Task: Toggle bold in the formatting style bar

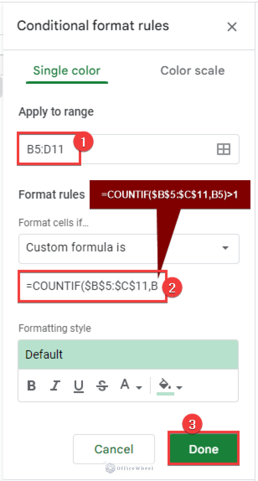Action: pos(31,386)
